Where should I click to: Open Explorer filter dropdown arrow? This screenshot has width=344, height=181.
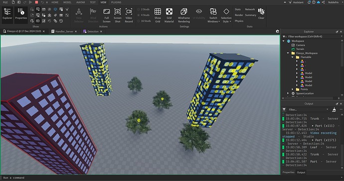coord(342,37)
